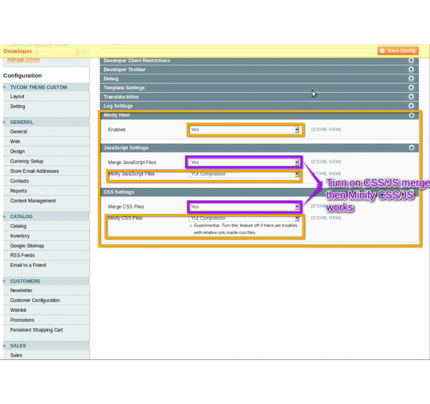Open the Minify Html Enabled dropdown

coord(245,130)
